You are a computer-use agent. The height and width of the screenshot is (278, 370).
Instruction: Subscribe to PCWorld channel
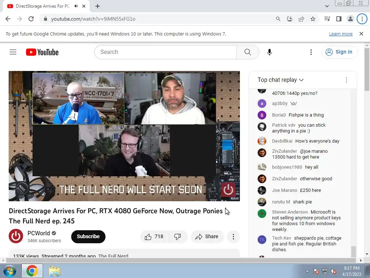[88, 236]
